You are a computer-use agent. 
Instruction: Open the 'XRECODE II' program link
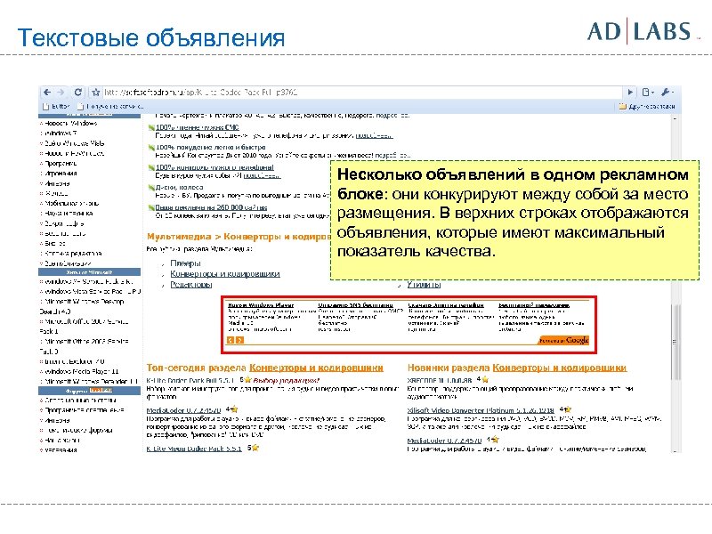439,380
